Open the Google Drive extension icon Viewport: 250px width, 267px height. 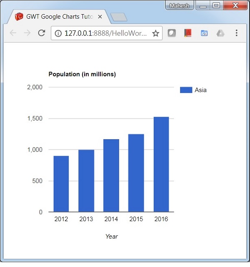[x=220, y=33]
